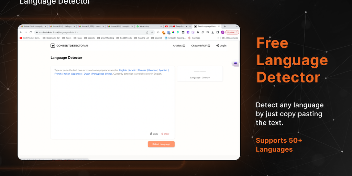Image resolution: width=352 pixels, height=176 pixels.
Task: Click the share icon in address bar
Action: [x=147, y=32]
